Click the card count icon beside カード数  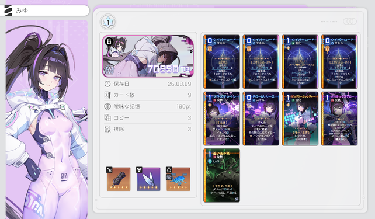click(107, 95)
